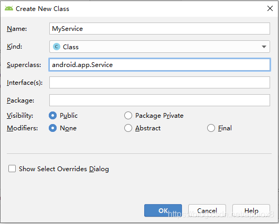Click the Package: label
The width and height of the screenshot is (279, 224).
[20, 100]
